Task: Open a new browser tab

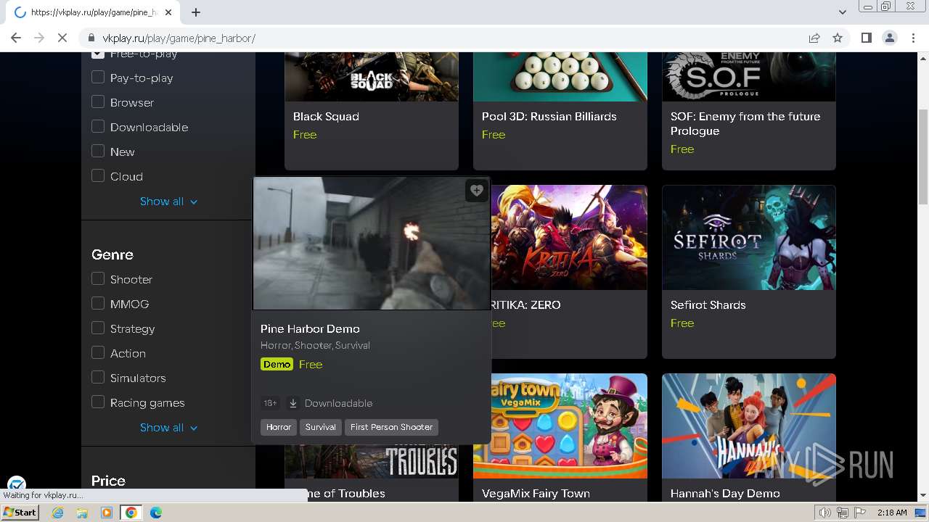Action: pyautogui.click(x=196, y=12)
